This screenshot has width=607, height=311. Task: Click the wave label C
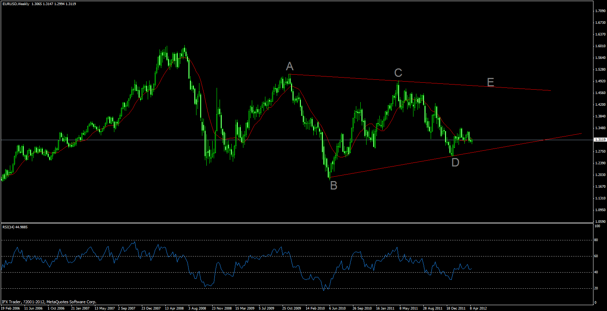click(398, 73)
